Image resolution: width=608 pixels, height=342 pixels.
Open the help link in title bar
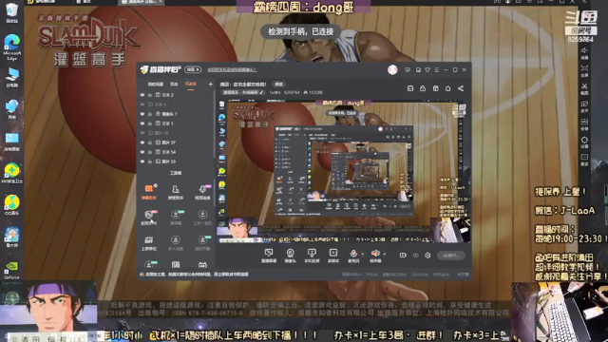232,69
